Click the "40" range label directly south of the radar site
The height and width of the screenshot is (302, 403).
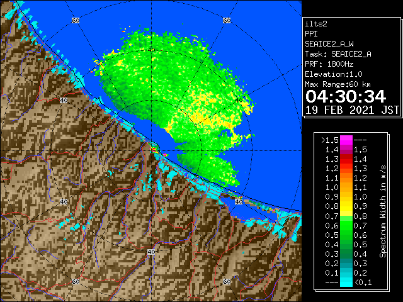151,252
